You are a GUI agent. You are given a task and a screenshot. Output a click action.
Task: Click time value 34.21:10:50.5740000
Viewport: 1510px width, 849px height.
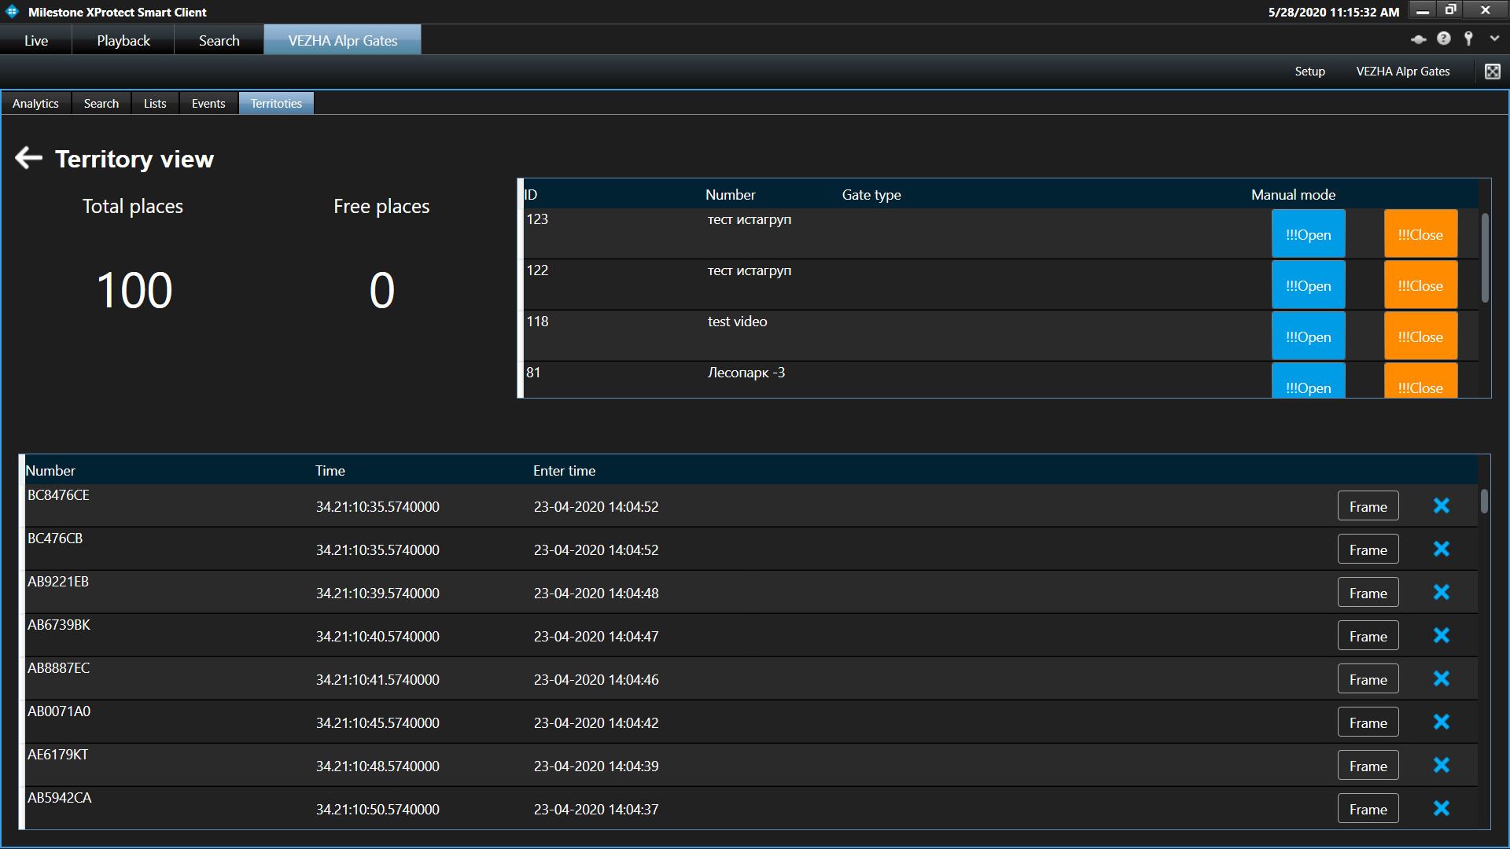[377, 809]
